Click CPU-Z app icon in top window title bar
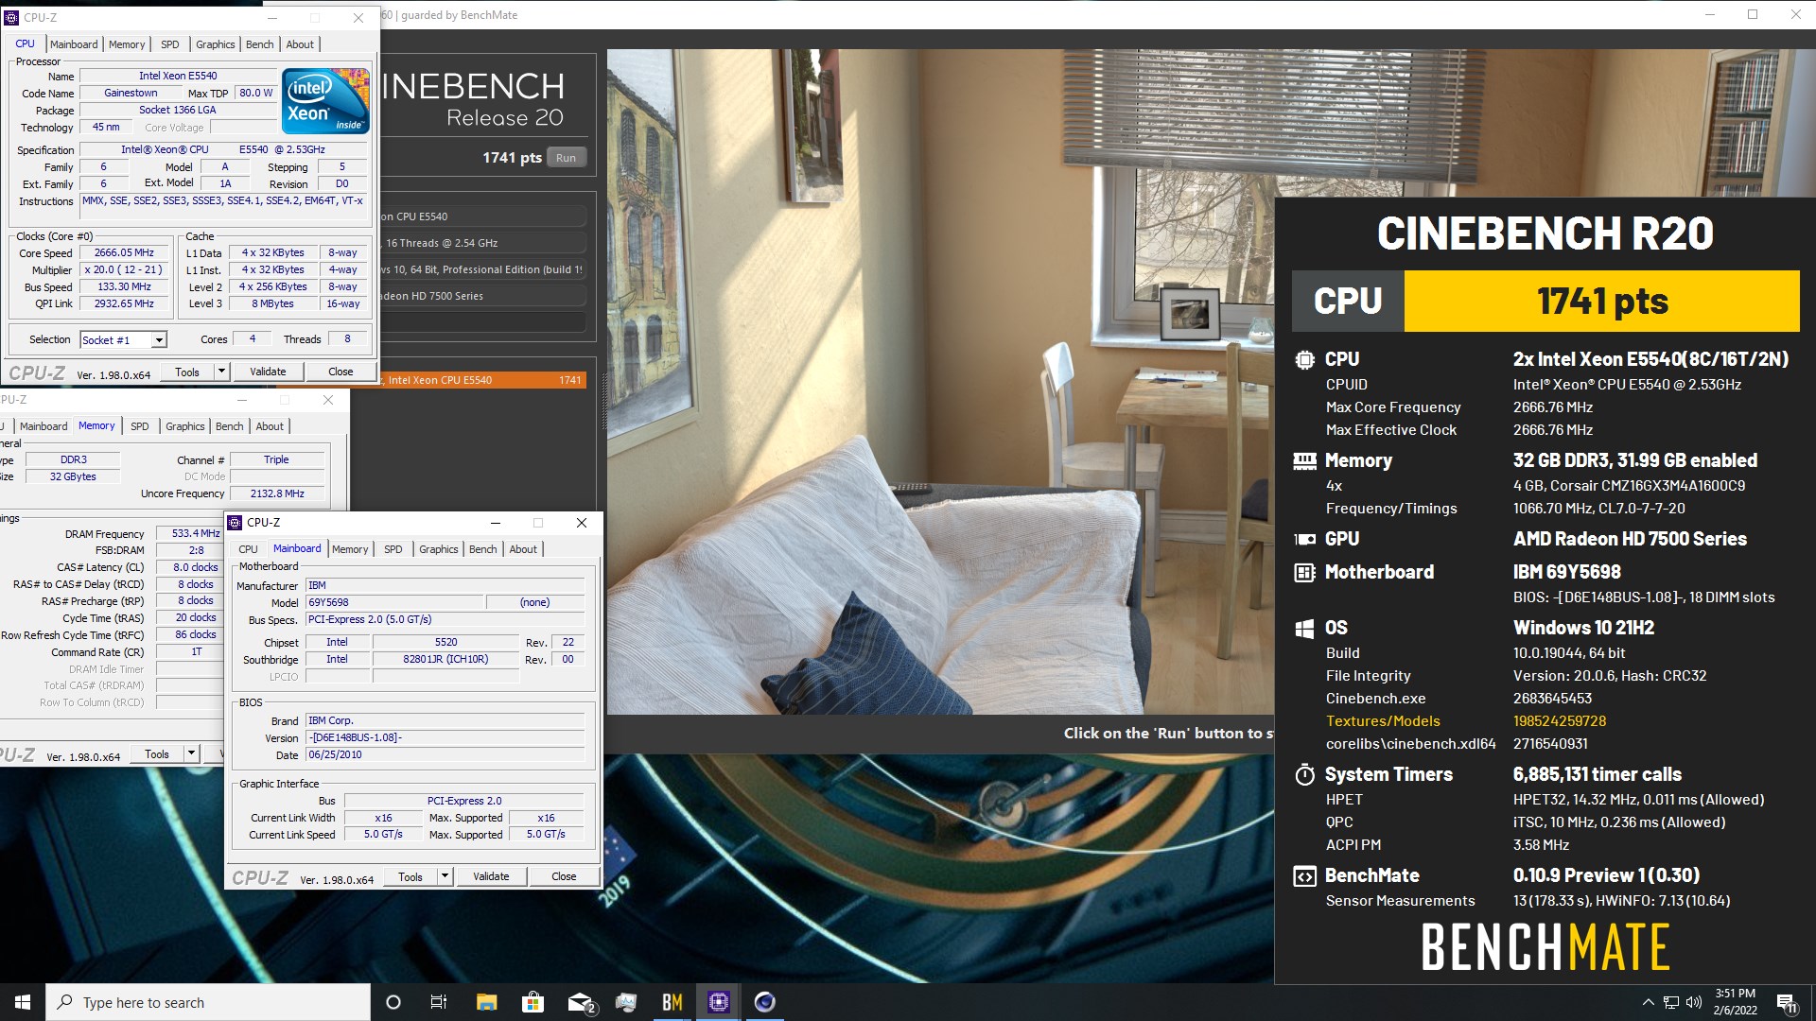 pos(11,17)
